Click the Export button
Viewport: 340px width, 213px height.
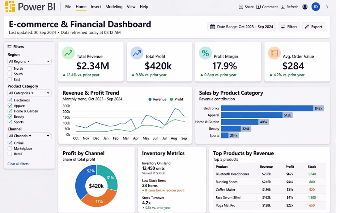click(313, 27)
